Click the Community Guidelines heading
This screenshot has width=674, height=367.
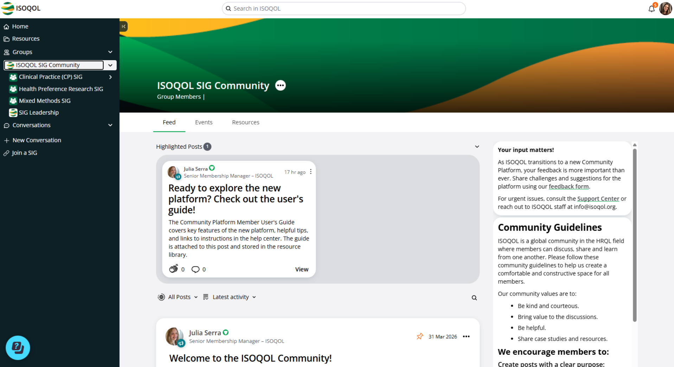click(x=550, y=227)
